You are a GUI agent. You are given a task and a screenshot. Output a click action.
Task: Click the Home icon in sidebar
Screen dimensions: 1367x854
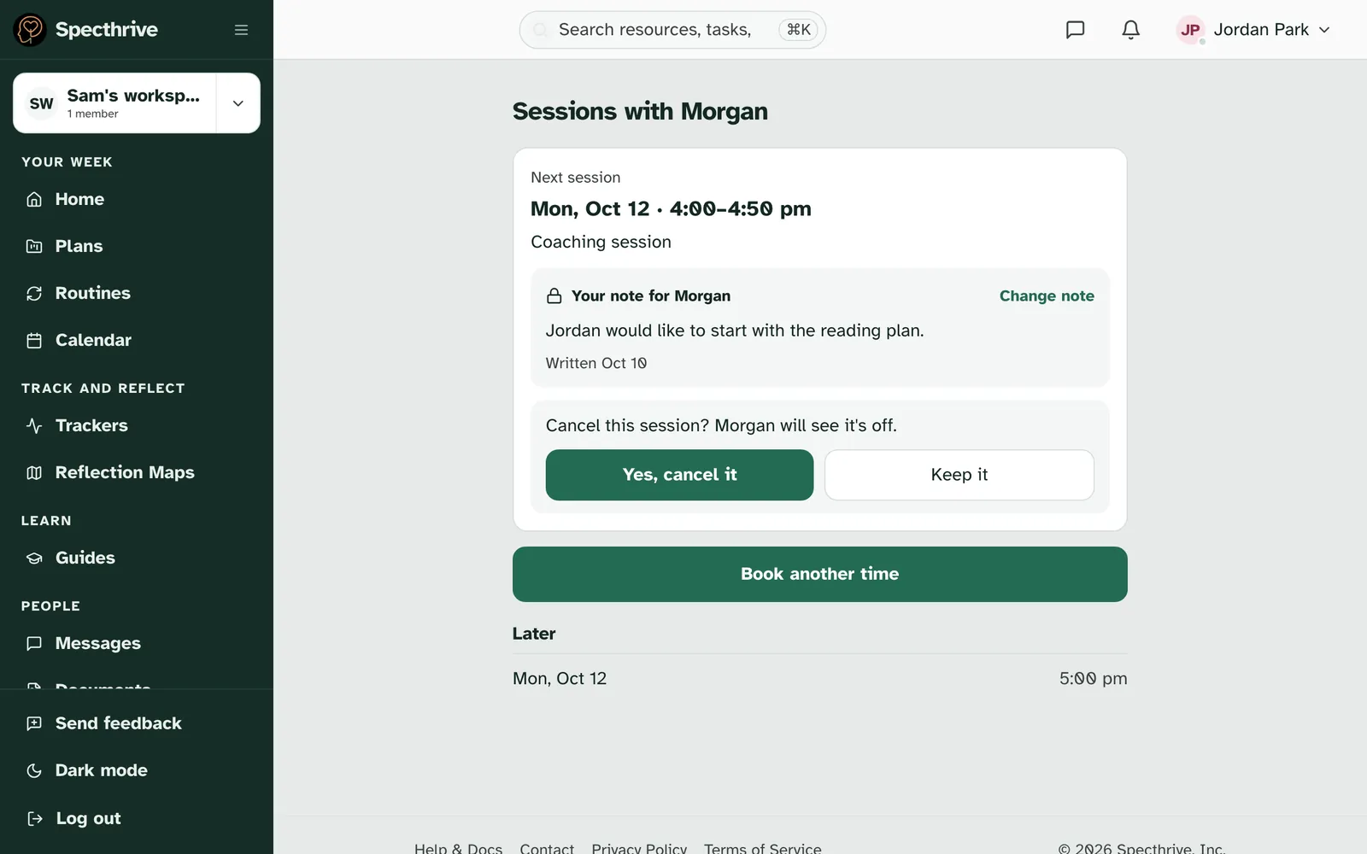pos(34,199)
